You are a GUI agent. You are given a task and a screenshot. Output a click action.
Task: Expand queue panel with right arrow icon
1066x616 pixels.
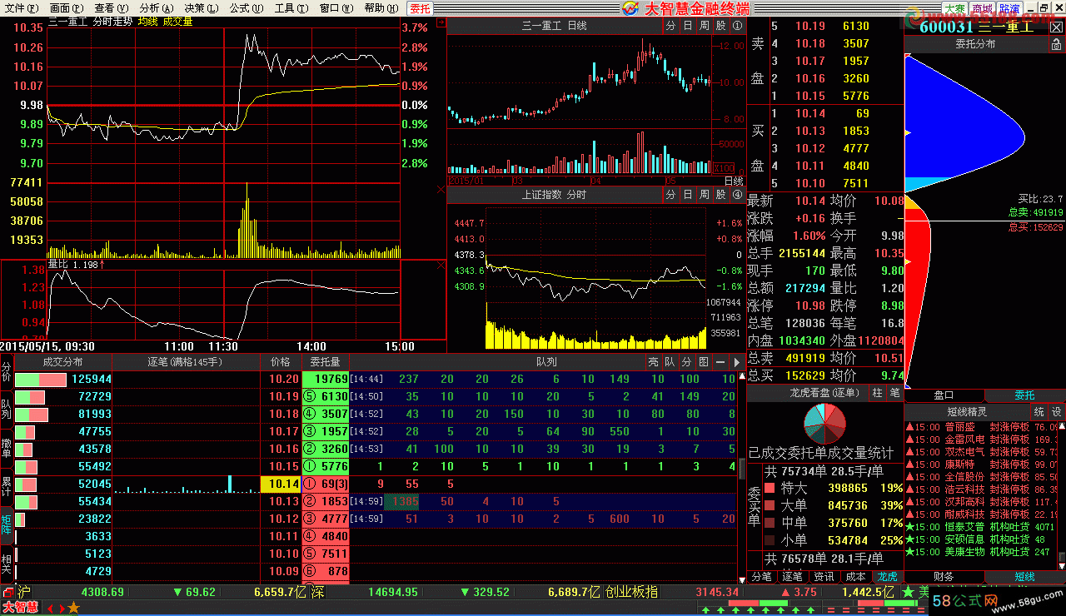click(736, 362)
